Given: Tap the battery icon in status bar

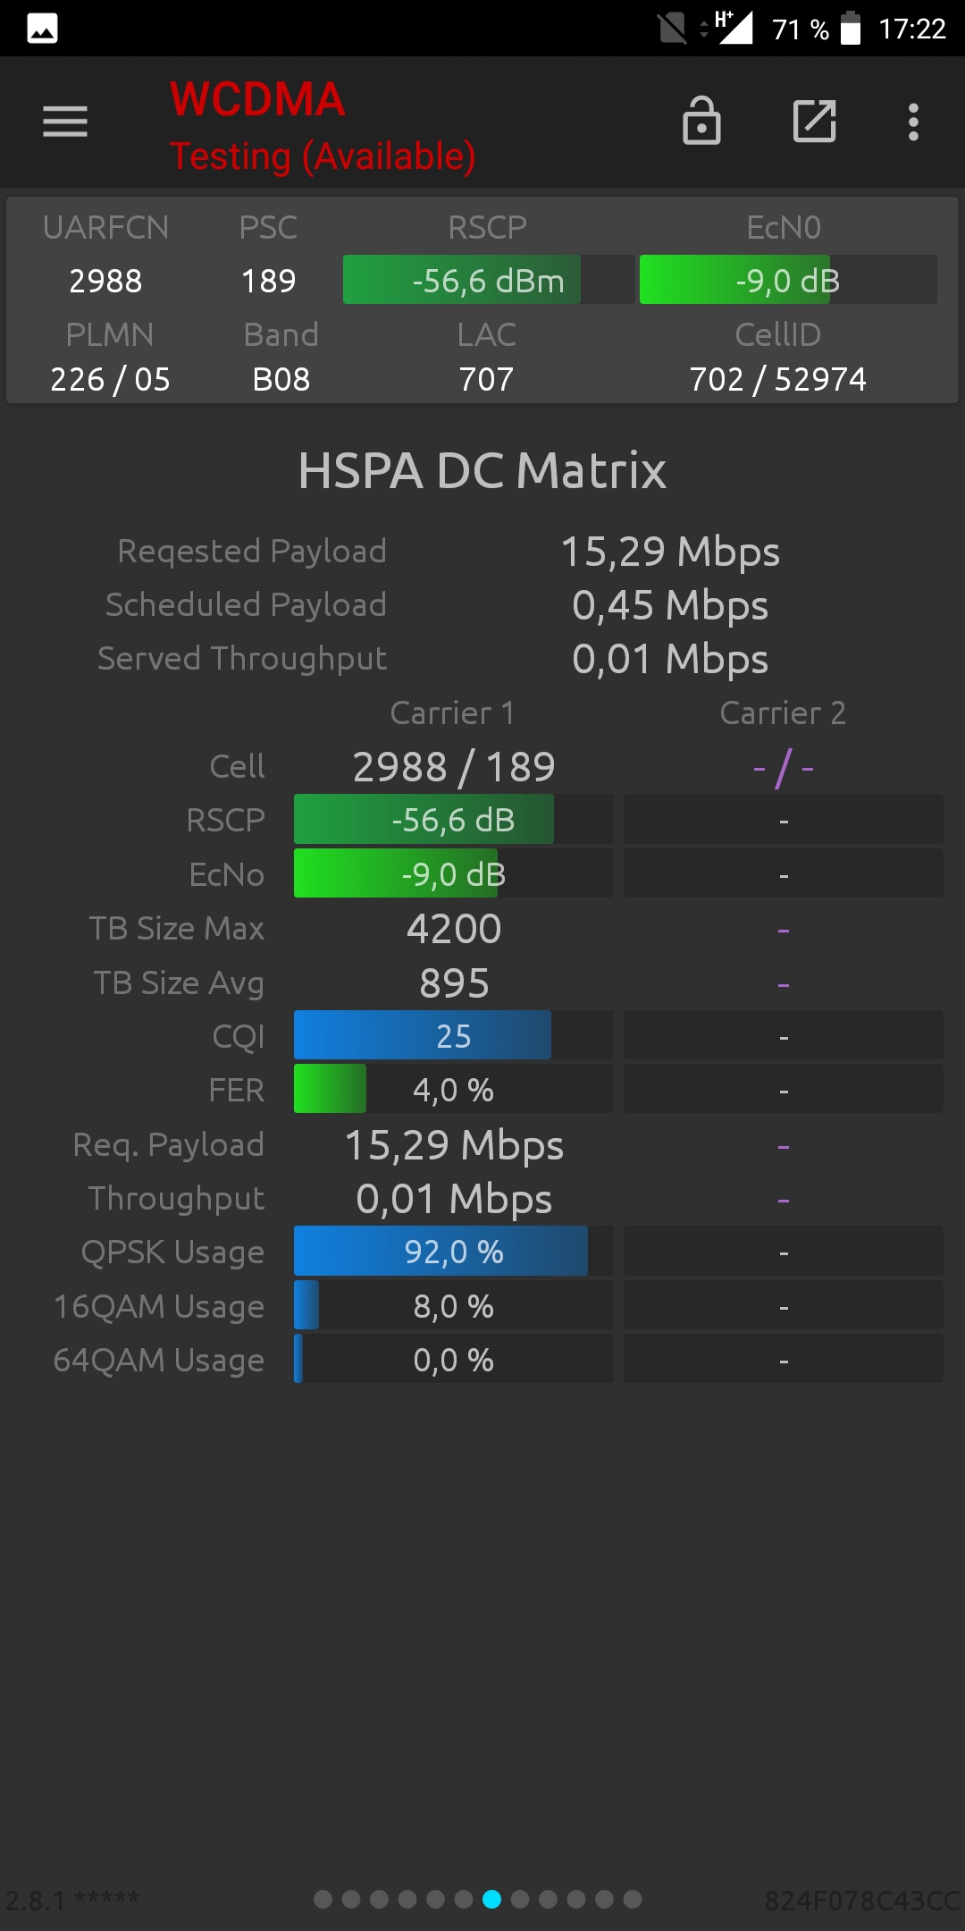Looking at the screenshot, I should coord(851,29).
